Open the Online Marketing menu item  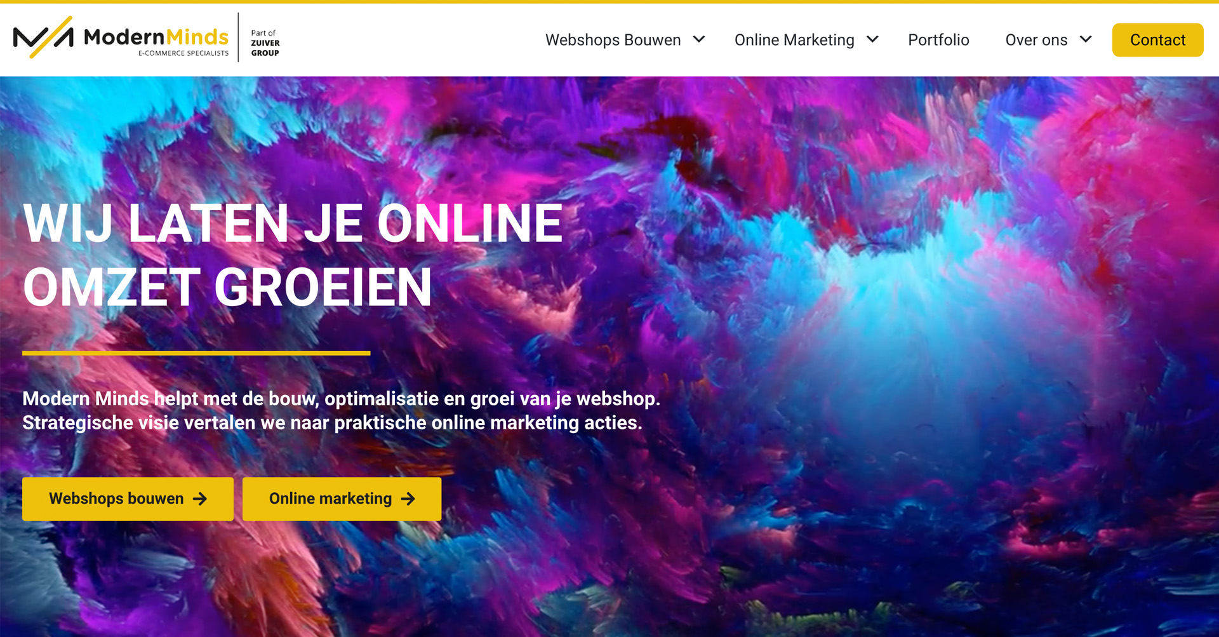click(x=794, y=40)
